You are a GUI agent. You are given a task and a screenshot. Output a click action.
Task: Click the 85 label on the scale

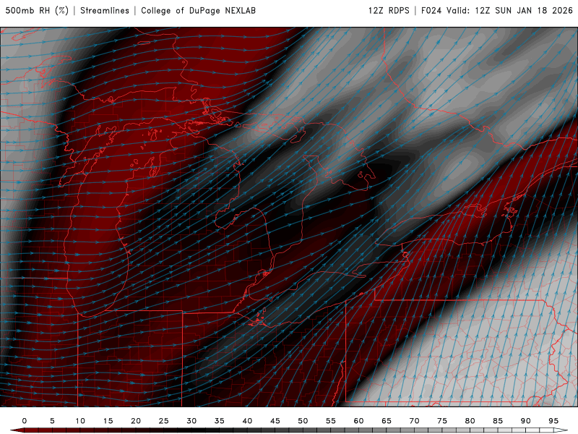[x=498, y=421]
